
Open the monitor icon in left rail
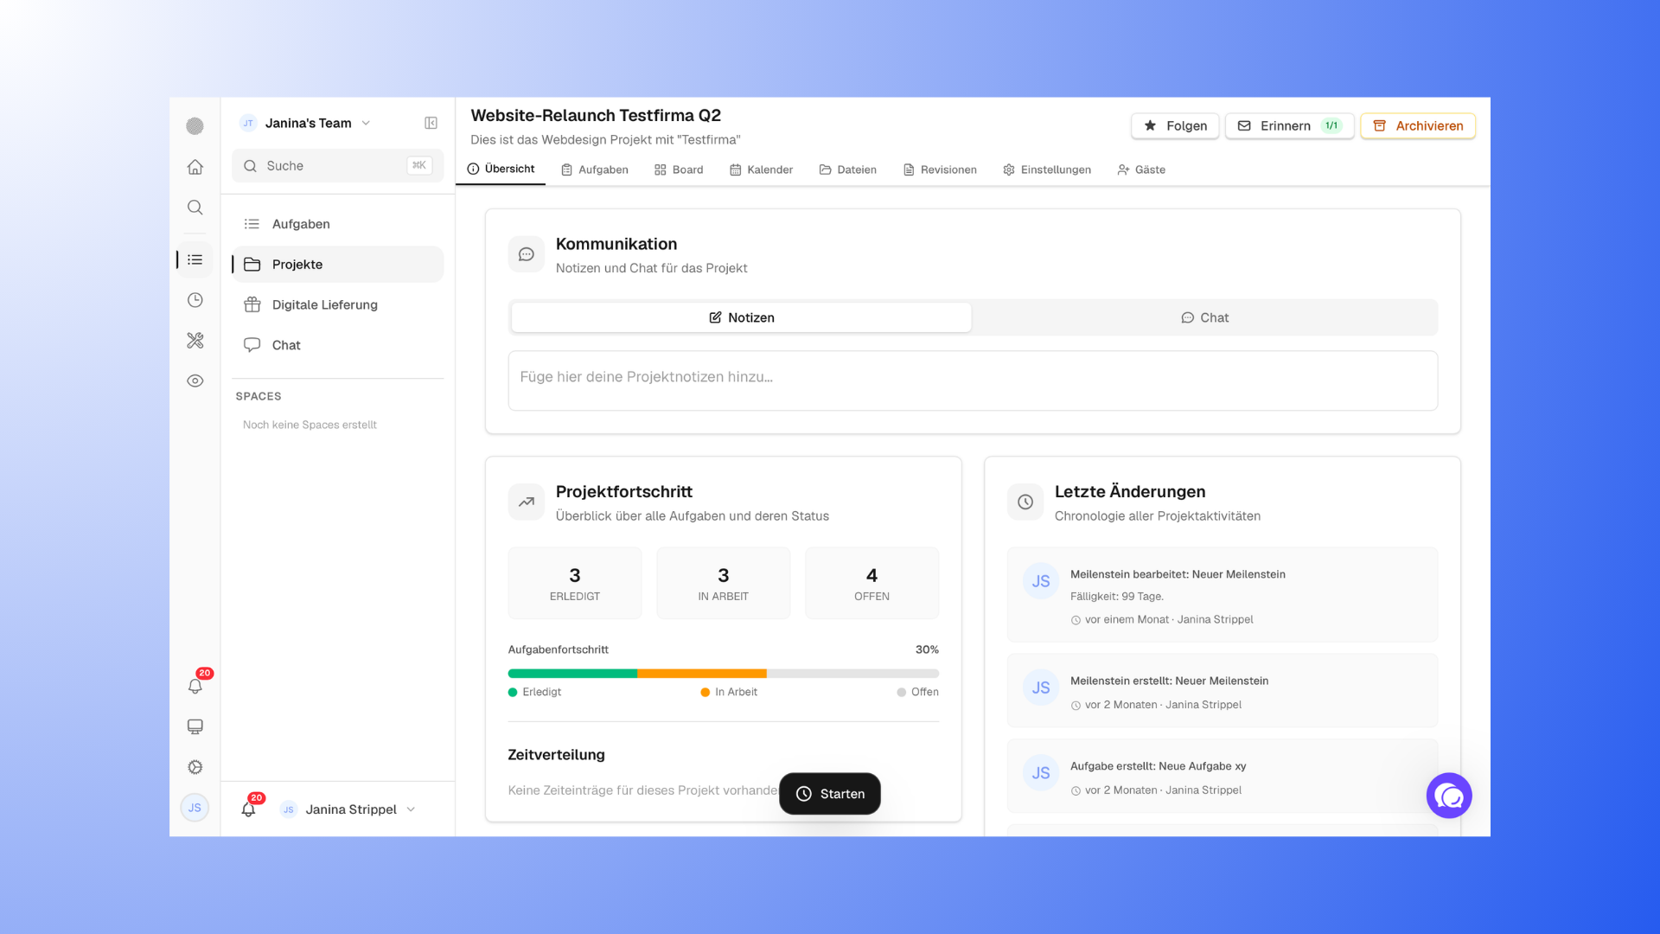tap(195, 726)
